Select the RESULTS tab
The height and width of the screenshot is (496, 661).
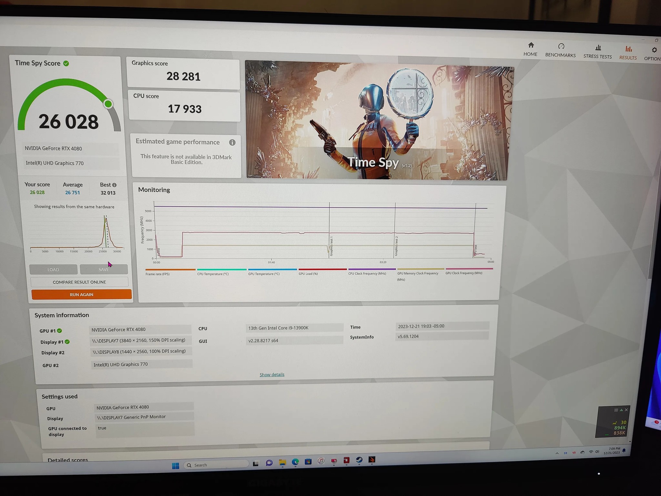pyautogui.click(x=628, y=53)
